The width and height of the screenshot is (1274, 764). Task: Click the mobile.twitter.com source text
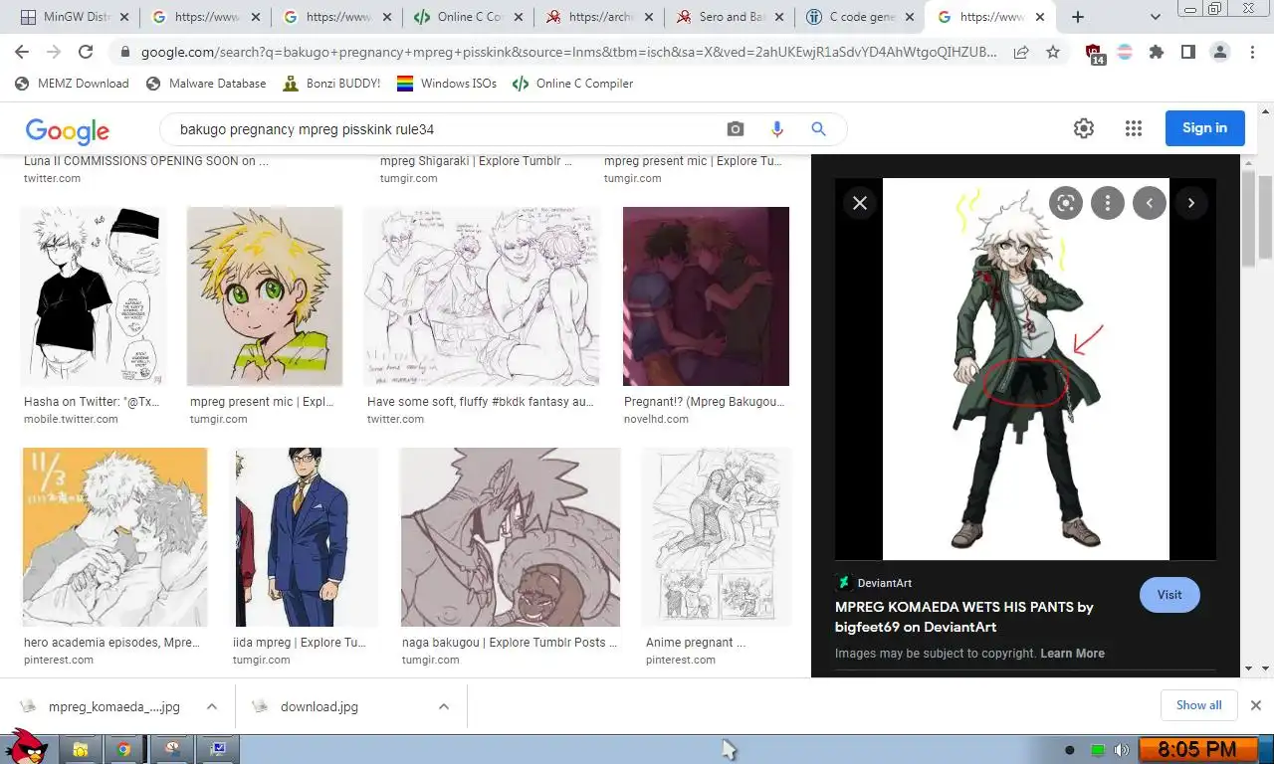tap(71, 420)
